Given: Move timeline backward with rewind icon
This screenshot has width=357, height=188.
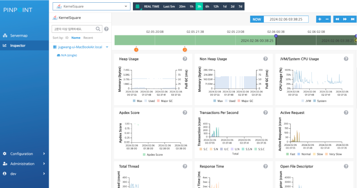Looking at the screenshot, I should point(337,19).
